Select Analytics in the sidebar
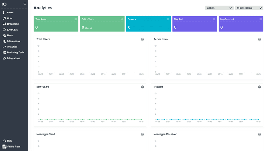The image size is (269, 151). (12, 47)
